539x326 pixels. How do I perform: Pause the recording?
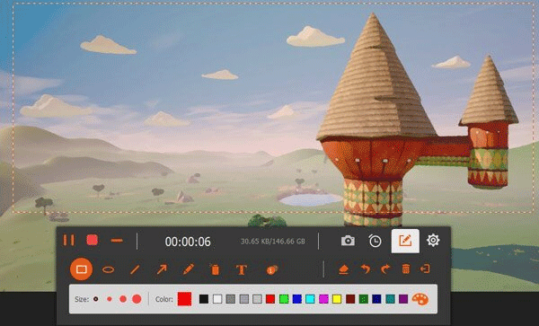pos(69,240)
